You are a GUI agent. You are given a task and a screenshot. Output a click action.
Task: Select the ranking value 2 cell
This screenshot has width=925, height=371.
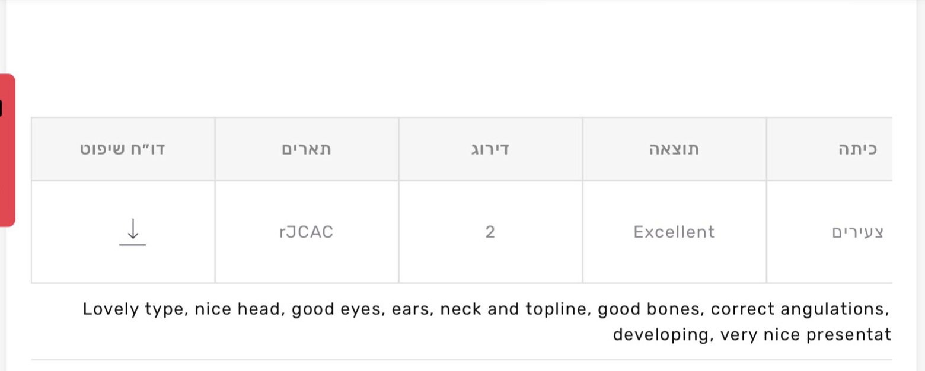490,232
